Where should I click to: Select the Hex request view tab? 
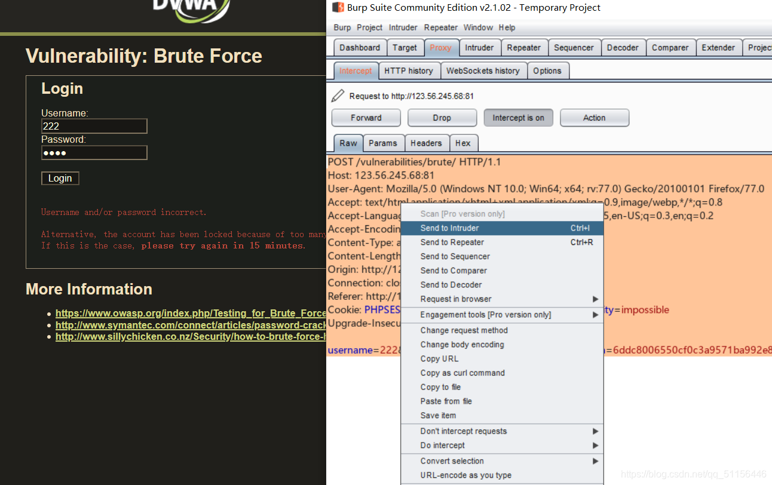pyautogui.click(x=463, y=143)
